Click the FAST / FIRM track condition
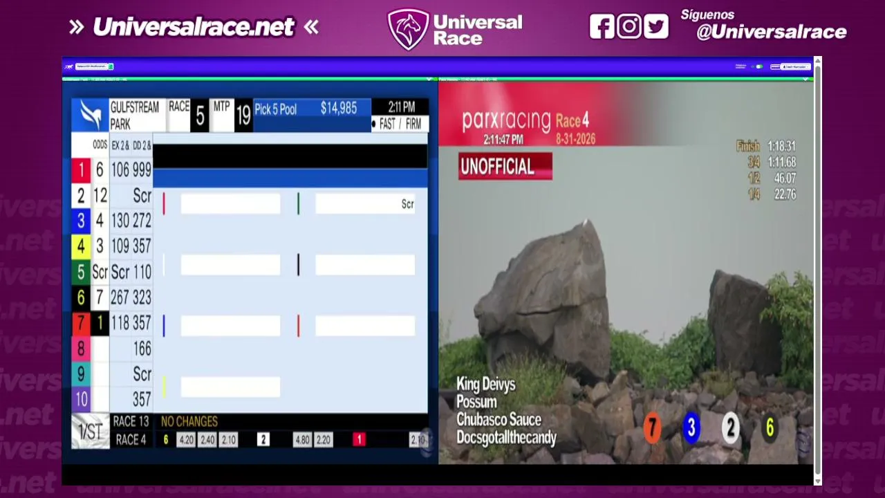Screen dimensions: 885x498 point(400,124)
